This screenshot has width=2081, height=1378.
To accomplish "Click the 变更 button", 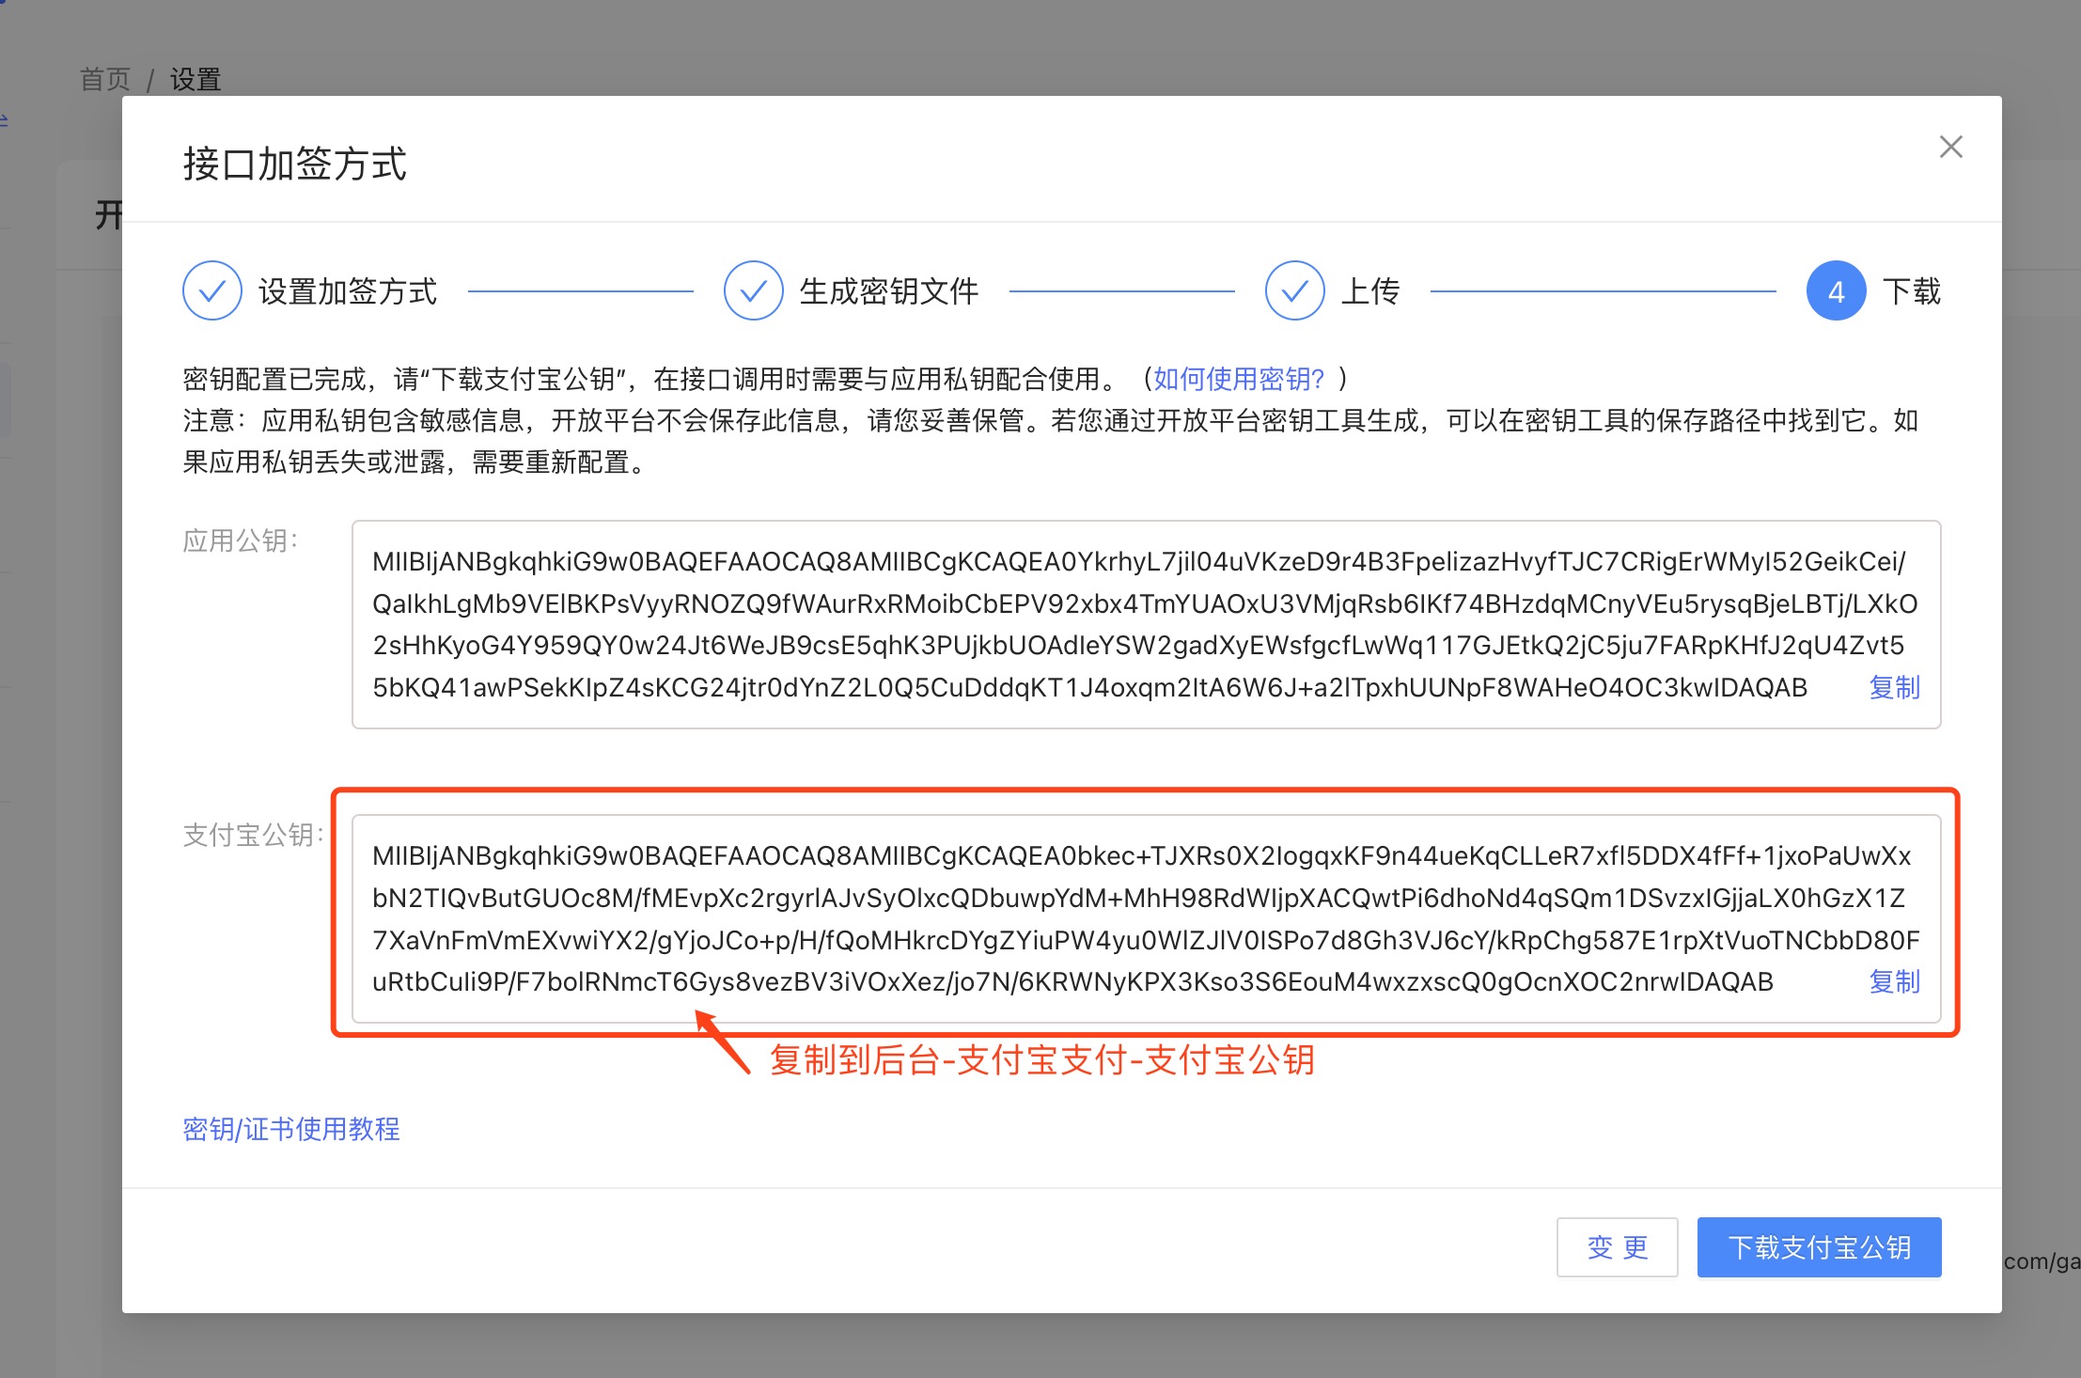I will coord(1617,1247).
